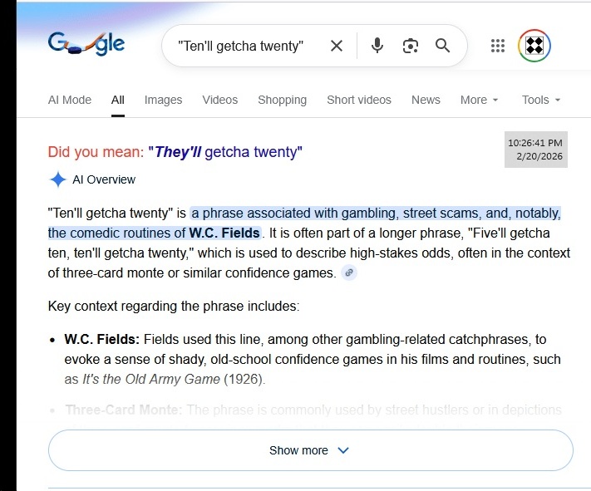Image resolution: width=591 pixels, height=491 pixels.
Task: Open the Tools dropdown
Action: point(541,100)
